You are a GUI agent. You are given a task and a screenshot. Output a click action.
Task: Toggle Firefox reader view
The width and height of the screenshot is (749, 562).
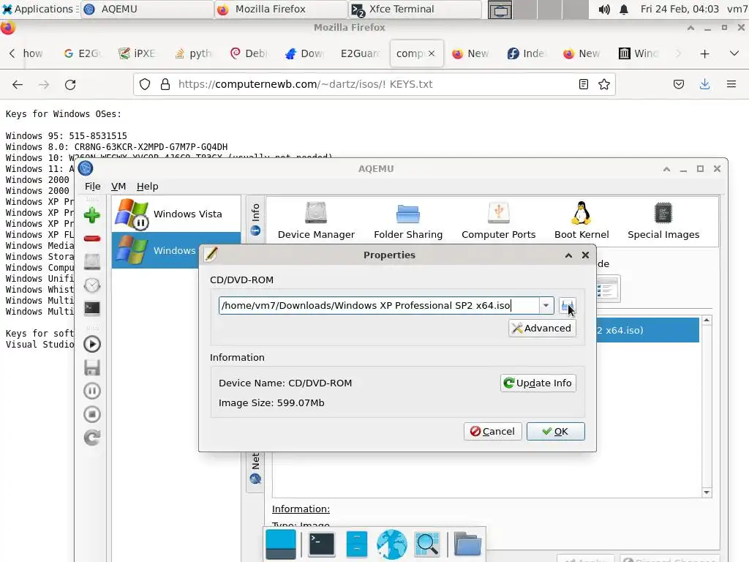[x=583, y=85]
